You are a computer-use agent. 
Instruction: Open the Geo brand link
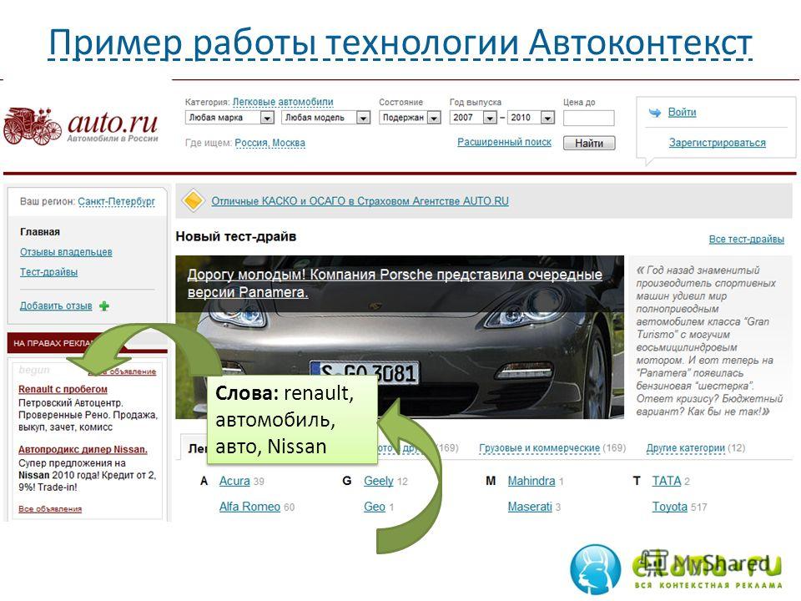(x=375, y=507)
